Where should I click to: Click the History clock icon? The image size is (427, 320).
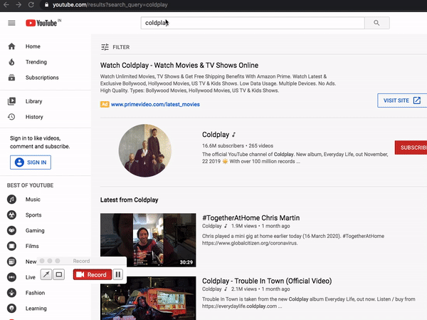(11, 117)
